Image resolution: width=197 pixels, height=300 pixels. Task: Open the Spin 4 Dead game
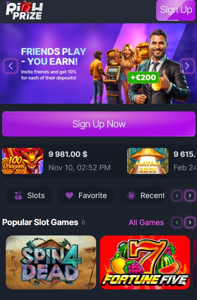[51, 262]
